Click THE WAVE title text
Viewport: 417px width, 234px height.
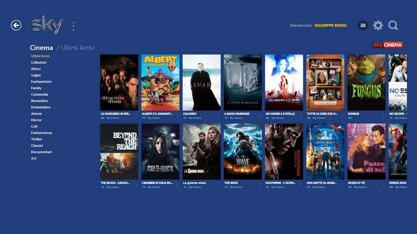click(231, 183)
